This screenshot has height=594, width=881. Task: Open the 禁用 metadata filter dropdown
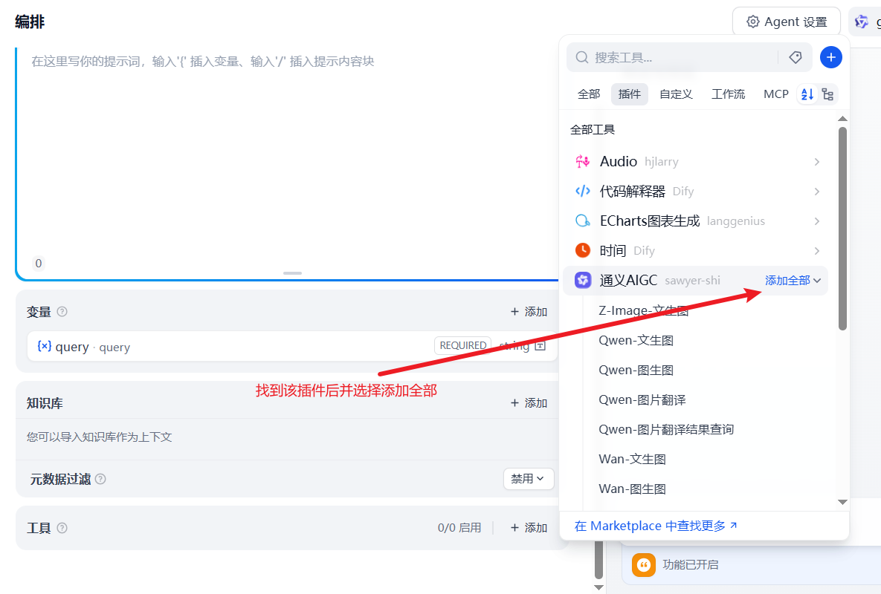click(x=528, y=479)
